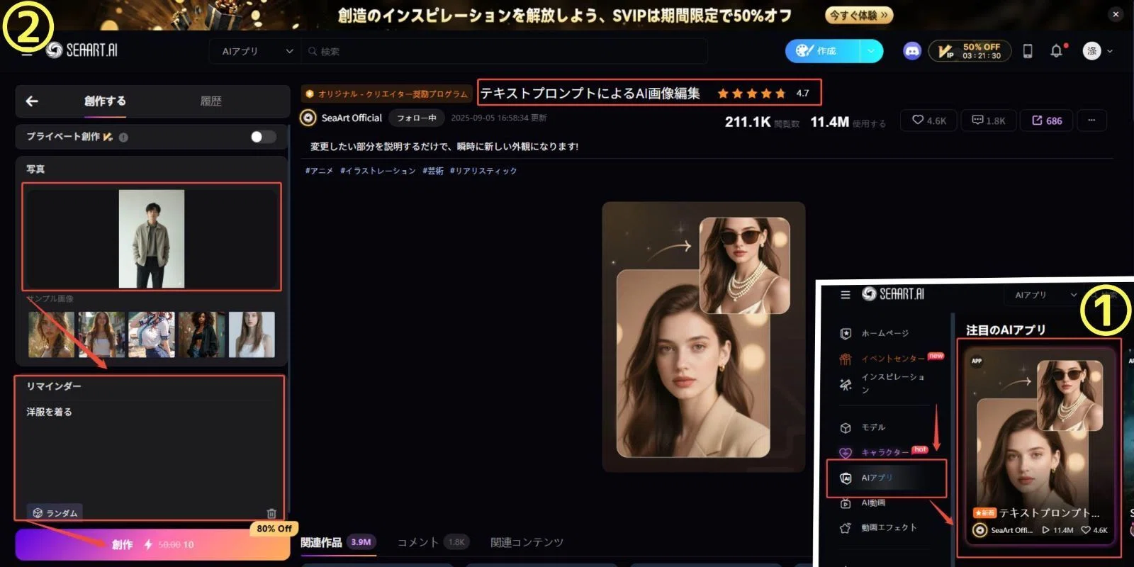Viewport: 1134px width, 567px height.
Task: Open 動画エフェクト in the inset sidebar
Action: pos(879,527)
